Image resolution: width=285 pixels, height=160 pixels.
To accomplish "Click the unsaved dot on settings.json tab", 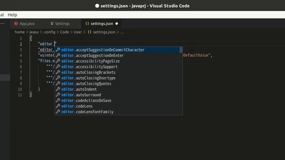I will click(x=117, y=24).
